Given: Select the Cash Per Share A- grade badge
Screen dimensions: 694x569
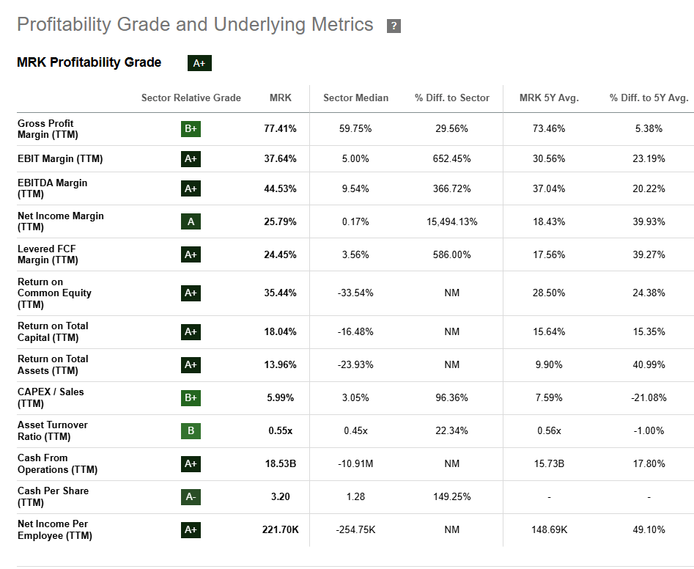Looking at the screenshot, I should pyautogui.click(x=191, y=496).
